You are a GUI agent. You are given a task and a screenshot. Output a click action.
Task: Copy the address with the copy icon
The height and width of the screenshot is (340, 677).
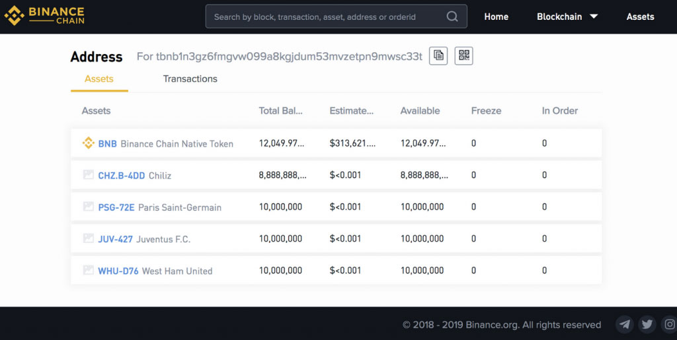point(438,56)
